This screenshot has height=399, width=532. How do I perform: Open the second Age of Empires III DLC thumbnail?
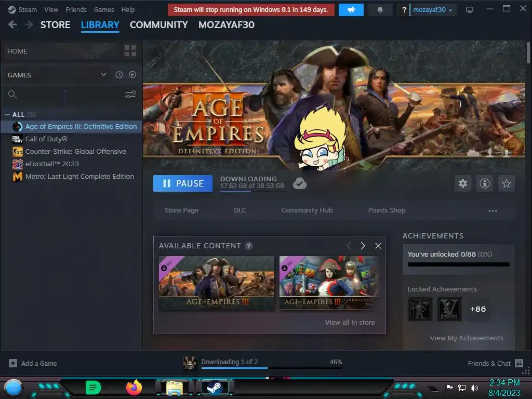[x=330, y=283]
